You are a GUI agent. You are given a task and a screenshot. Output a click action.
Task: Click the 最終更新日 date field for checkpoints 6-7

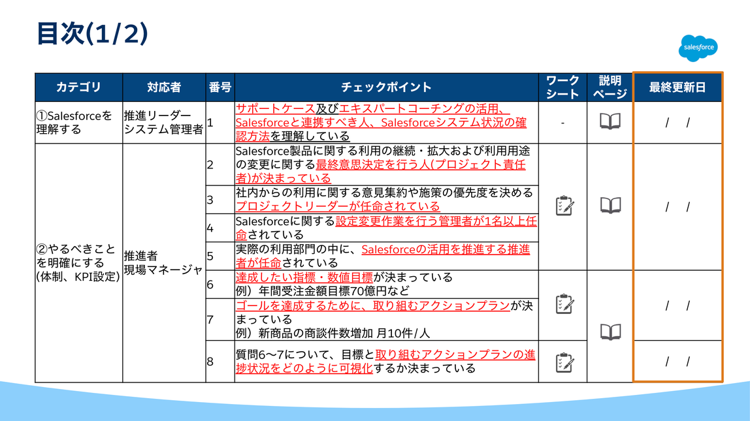(x=677, y=305)
